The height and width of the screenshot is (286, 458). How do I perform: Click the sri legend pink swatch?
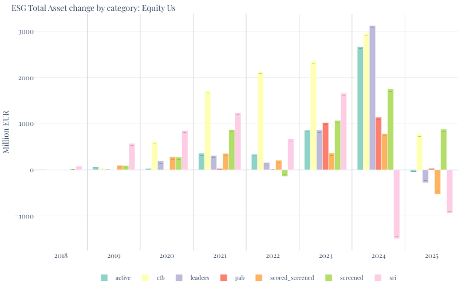coord(377,277)
